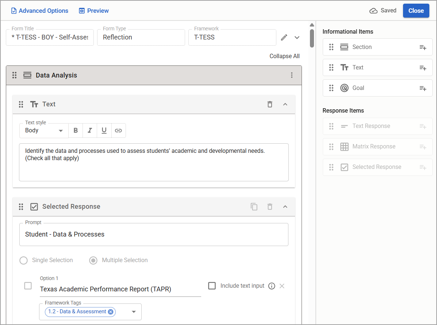This screenshot has width=437, height=325.
Task: Enable Include text input checkbox
Action: (x=212, y=286)
